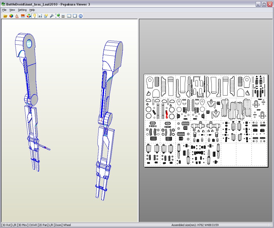The image size is (274, 228).
Task: Open settings with the wrench icon
Action: pos(52,16)
